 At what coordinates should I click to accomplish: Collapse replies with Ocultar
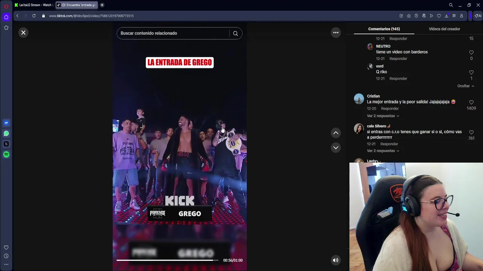pyautogui.click(x=466, y=86)
